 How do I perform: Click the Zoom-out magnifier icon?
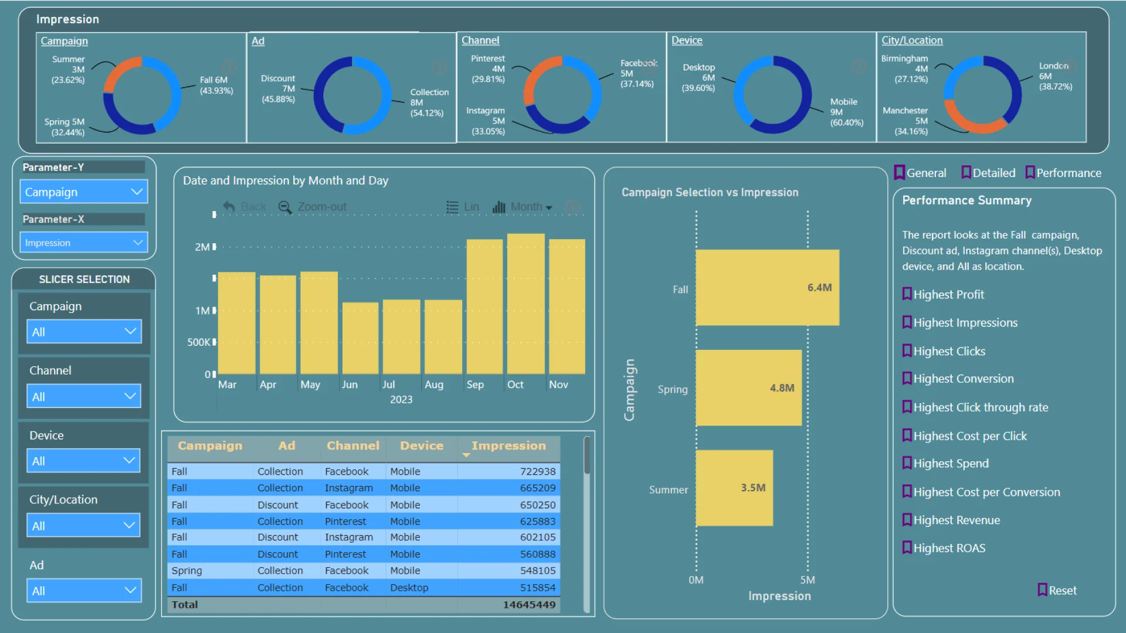(x=284, y=207)
